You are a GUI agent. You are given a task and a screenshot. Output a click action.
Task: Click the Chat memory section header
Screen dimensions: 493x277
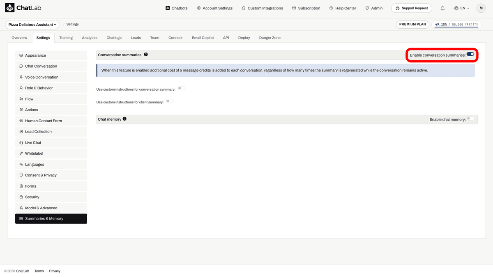point(110,119)
